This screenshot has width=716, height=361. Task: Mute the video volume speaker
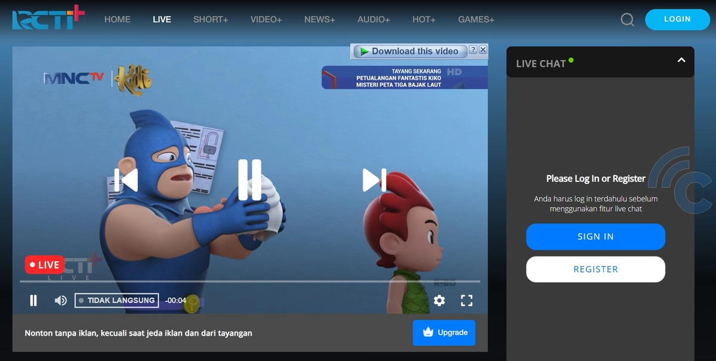tap(60, 301)
